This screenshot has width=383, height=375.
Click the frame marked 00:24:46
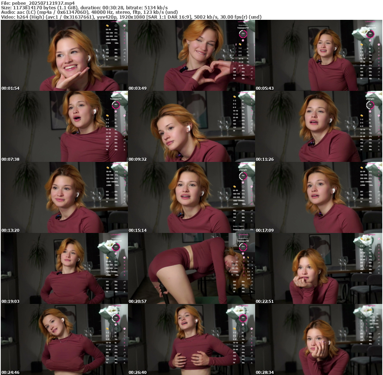(64, 339)
